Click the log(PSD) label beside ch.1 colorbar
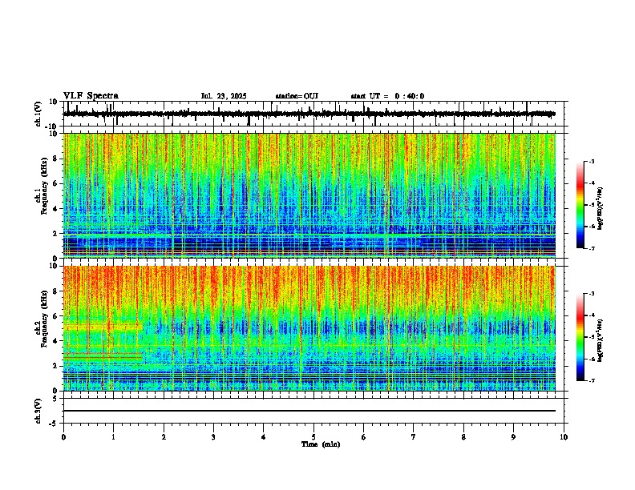 [601, 209]
